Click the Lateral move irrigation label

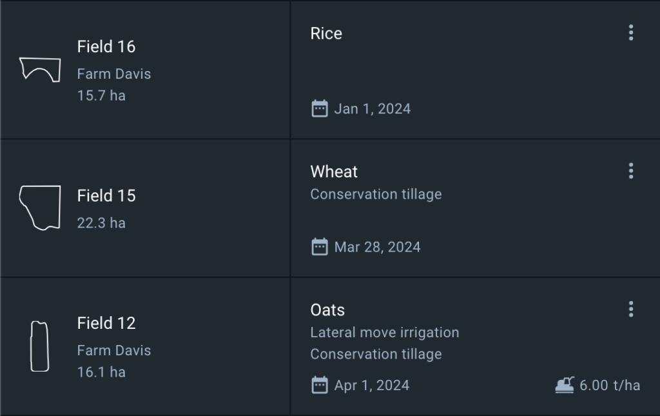385,333
